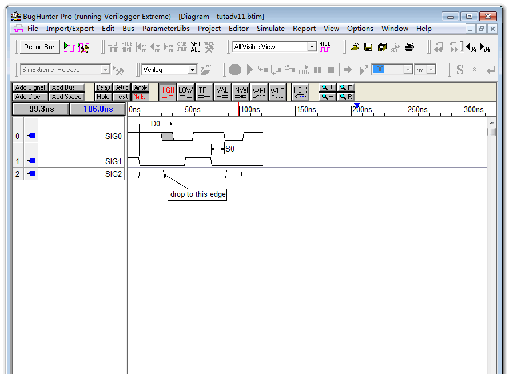The width and height of the screenshot is (509, 374).
Task: Click the Debug Run button
Action: [x=40, y=47]
